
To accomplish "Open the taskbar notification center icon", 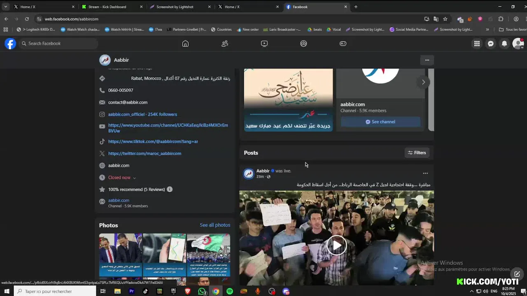I will point(523,291).
